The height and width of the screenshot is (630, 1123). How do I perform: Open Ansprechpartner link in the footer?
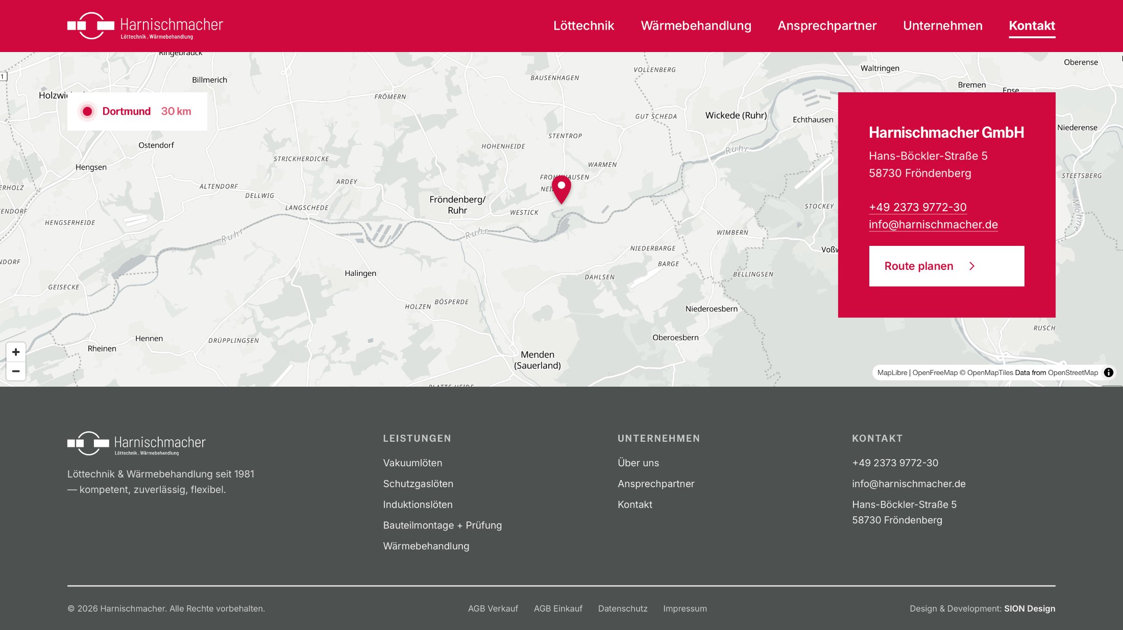coord(656,484)
